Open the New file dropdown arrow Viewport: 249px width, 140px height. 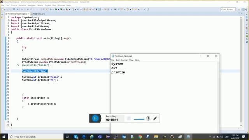coord(5,9)
